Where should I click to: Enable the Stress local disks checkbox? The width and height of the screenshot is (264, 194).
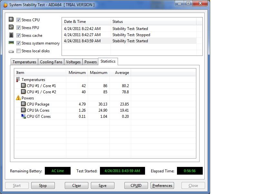click(18, 51)
